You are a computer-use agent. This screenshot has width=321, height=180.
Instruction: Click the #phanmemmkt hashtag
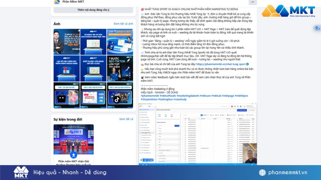click(149, 96)
